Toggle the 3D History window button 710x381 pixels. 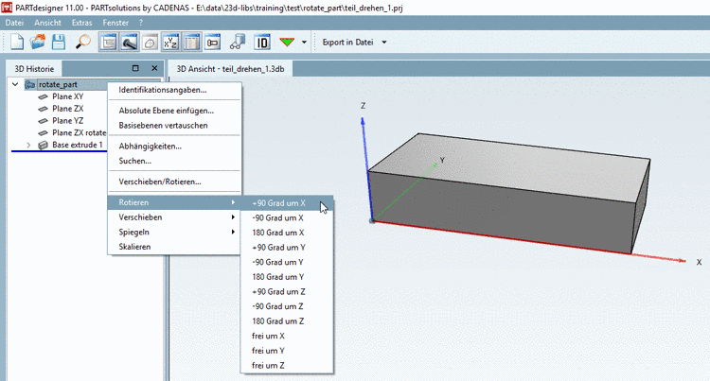coord(108,42)
